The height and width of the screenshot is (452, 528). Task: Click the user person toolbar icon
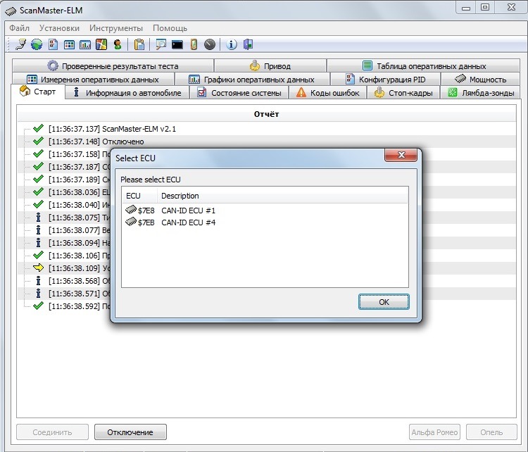click(x=118, y=44)
